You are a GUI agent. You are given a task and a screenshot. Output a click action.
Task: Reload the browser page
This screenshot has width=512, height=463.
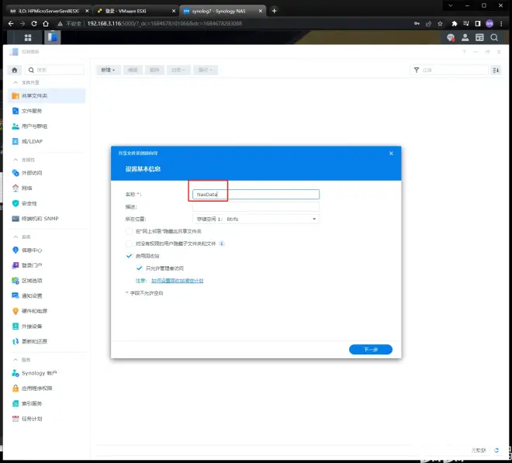click(x=34, y=23)
